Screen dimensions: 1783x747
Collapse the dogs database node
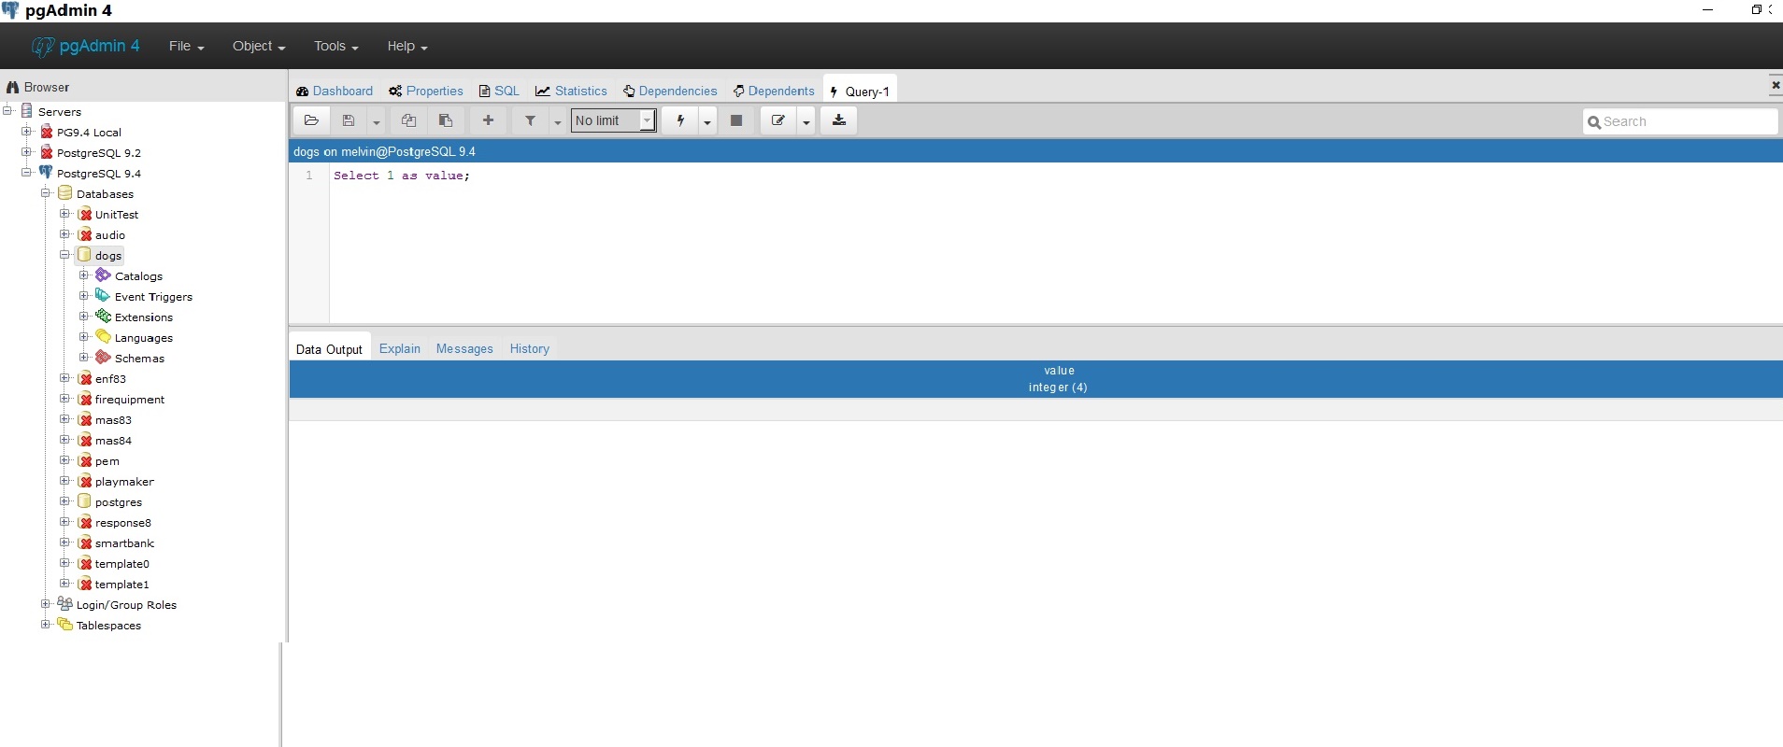click(64, 255)
